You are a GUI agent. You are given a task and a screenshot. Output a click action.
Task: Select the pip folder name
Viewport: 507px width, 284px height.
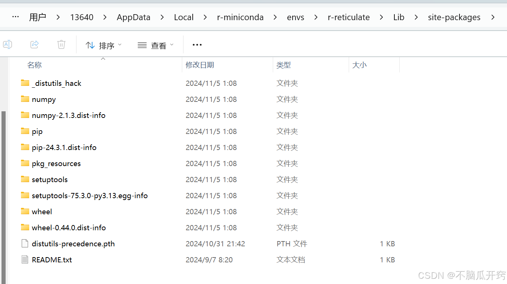pos(37,131)
